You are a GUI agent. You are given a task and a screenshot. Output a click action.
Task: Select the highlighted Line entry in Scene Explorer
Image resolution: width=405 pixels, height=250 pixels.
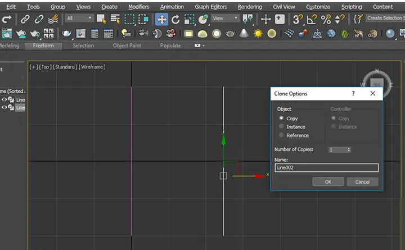click(x=20, y=108)
